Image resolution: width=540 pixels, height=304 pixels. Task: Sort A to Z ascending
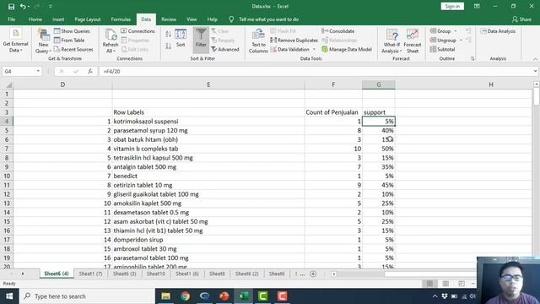coord(168,34)
